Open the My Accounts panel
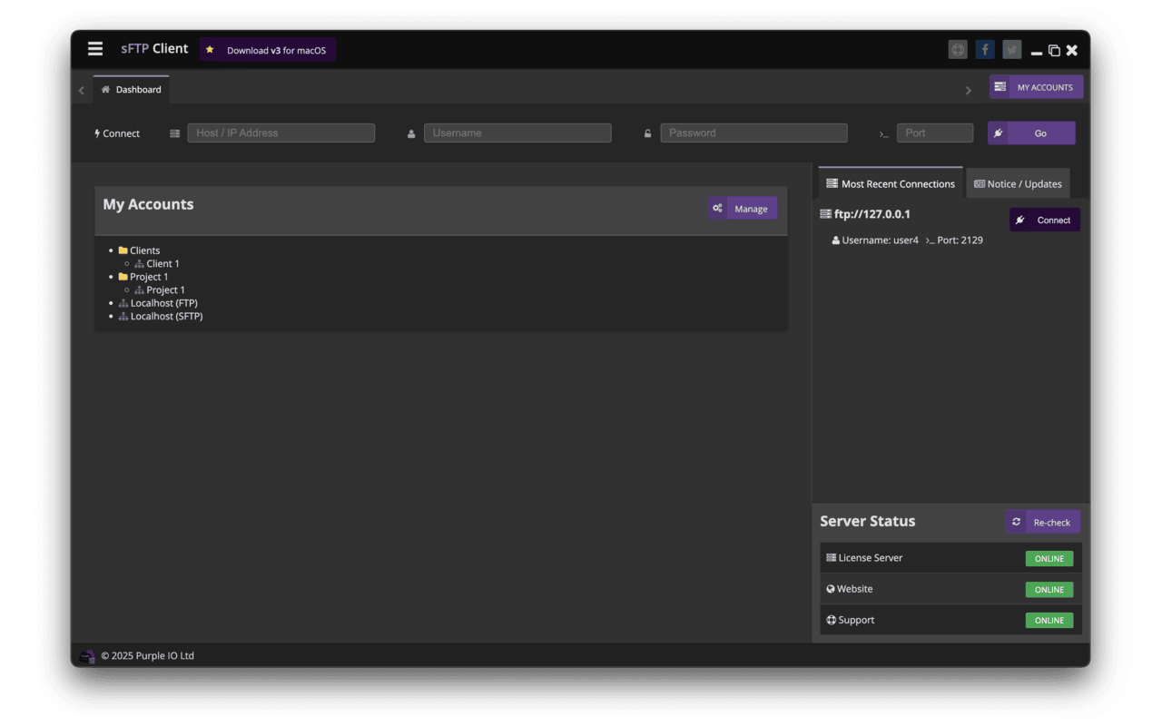1162x726 pixels. [x=1036, y=86]
